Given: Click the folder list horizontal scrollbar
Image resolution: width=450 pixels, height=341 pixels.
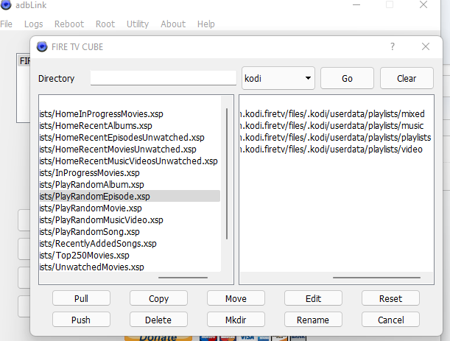Looking at the screenshot, I should (x=376, y=278).
